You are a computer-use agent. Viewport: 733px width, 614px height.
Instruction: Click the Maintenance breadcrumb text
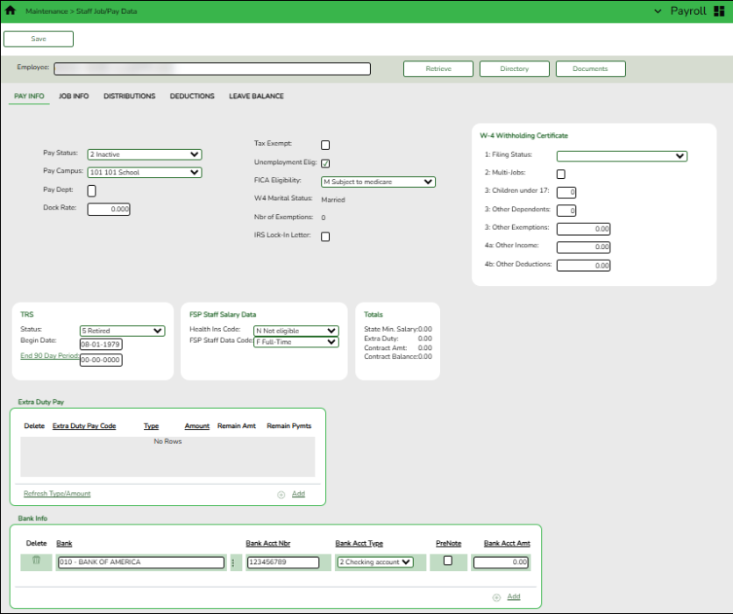(46, 11)
